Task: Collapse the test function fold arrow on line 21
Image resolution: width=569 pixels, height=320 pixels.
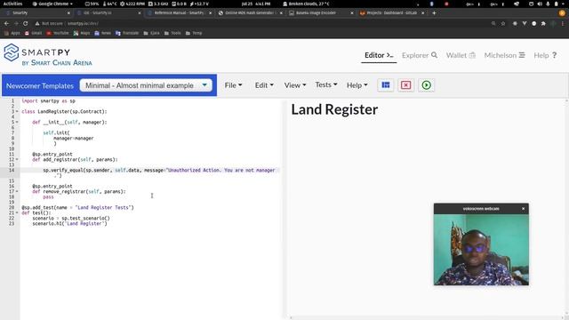Action: [17, 213]
